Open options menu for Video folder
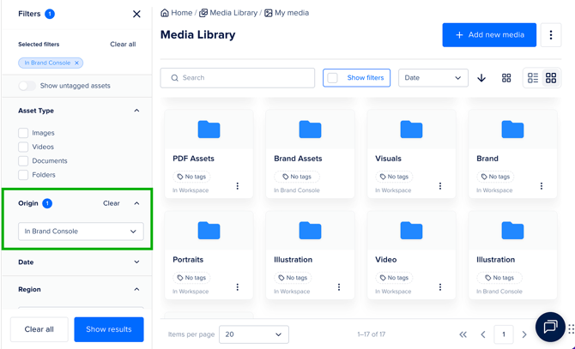This screenshot has height=349, width=575. [x=440, y=287]
